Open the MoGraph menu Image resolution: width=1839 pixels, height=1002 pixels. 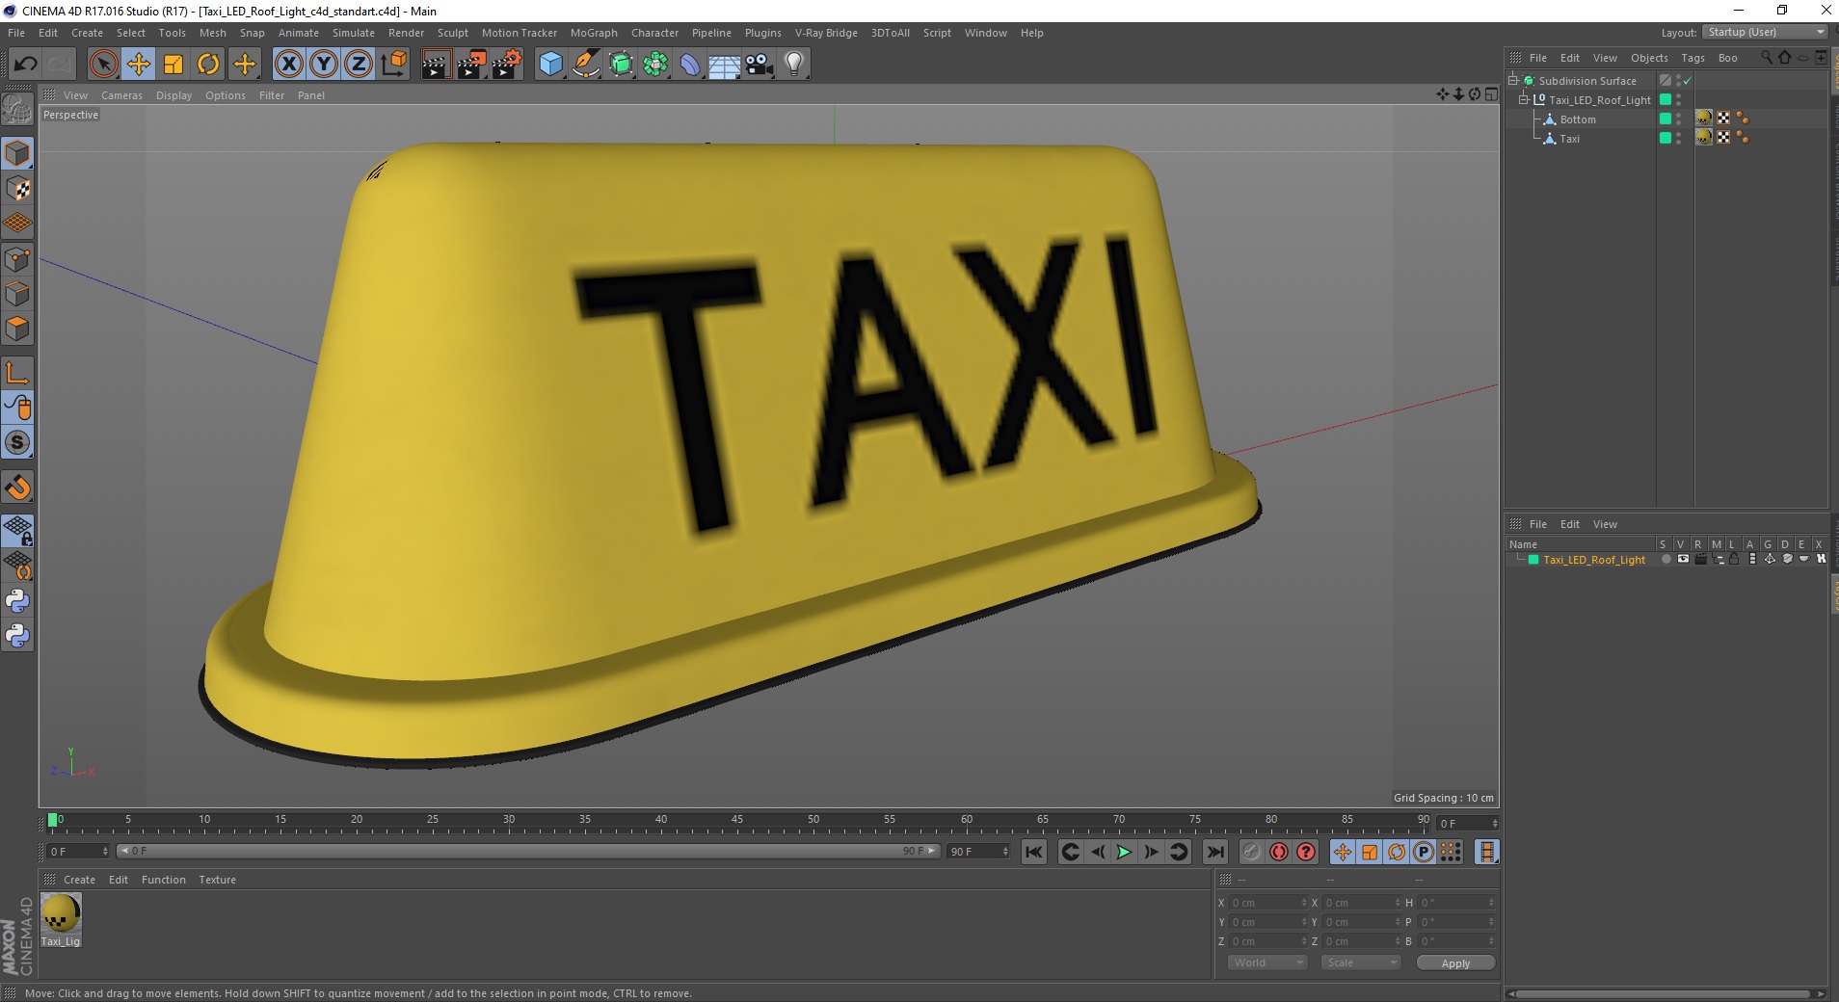(x=594, y=33)
